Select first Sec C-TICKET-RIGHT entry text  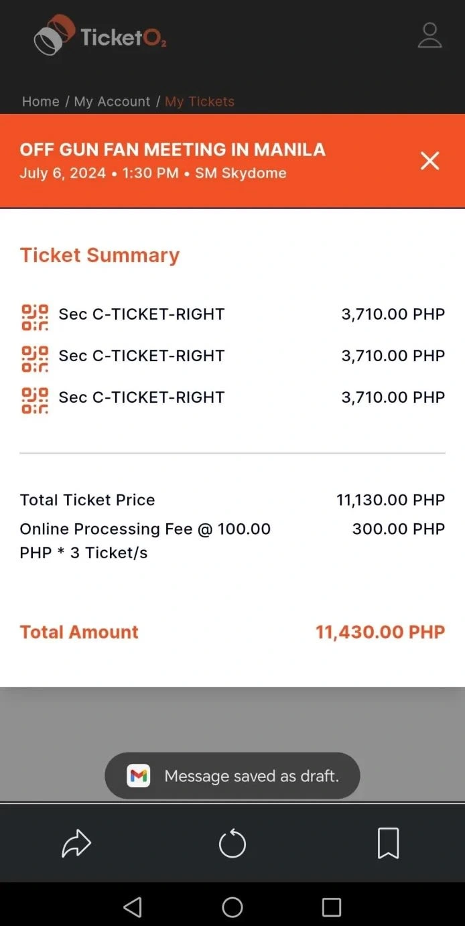click(x=141, y=314)
